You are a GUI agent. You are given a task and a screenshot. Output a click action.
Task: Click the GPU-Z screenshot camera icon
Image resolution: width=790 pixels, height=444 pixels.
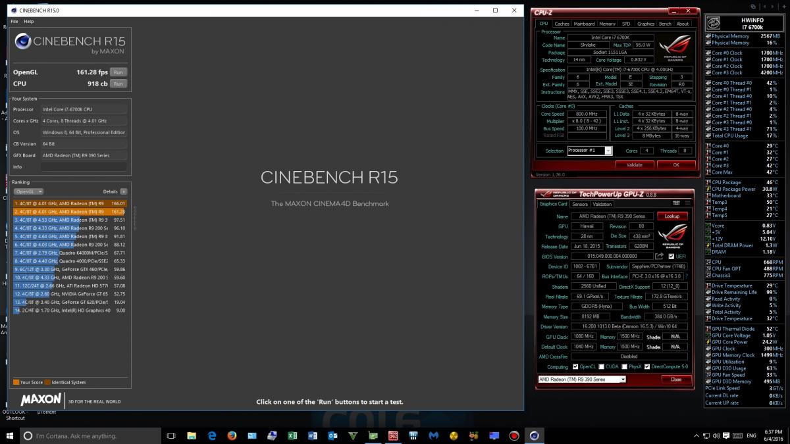[677, 203]
